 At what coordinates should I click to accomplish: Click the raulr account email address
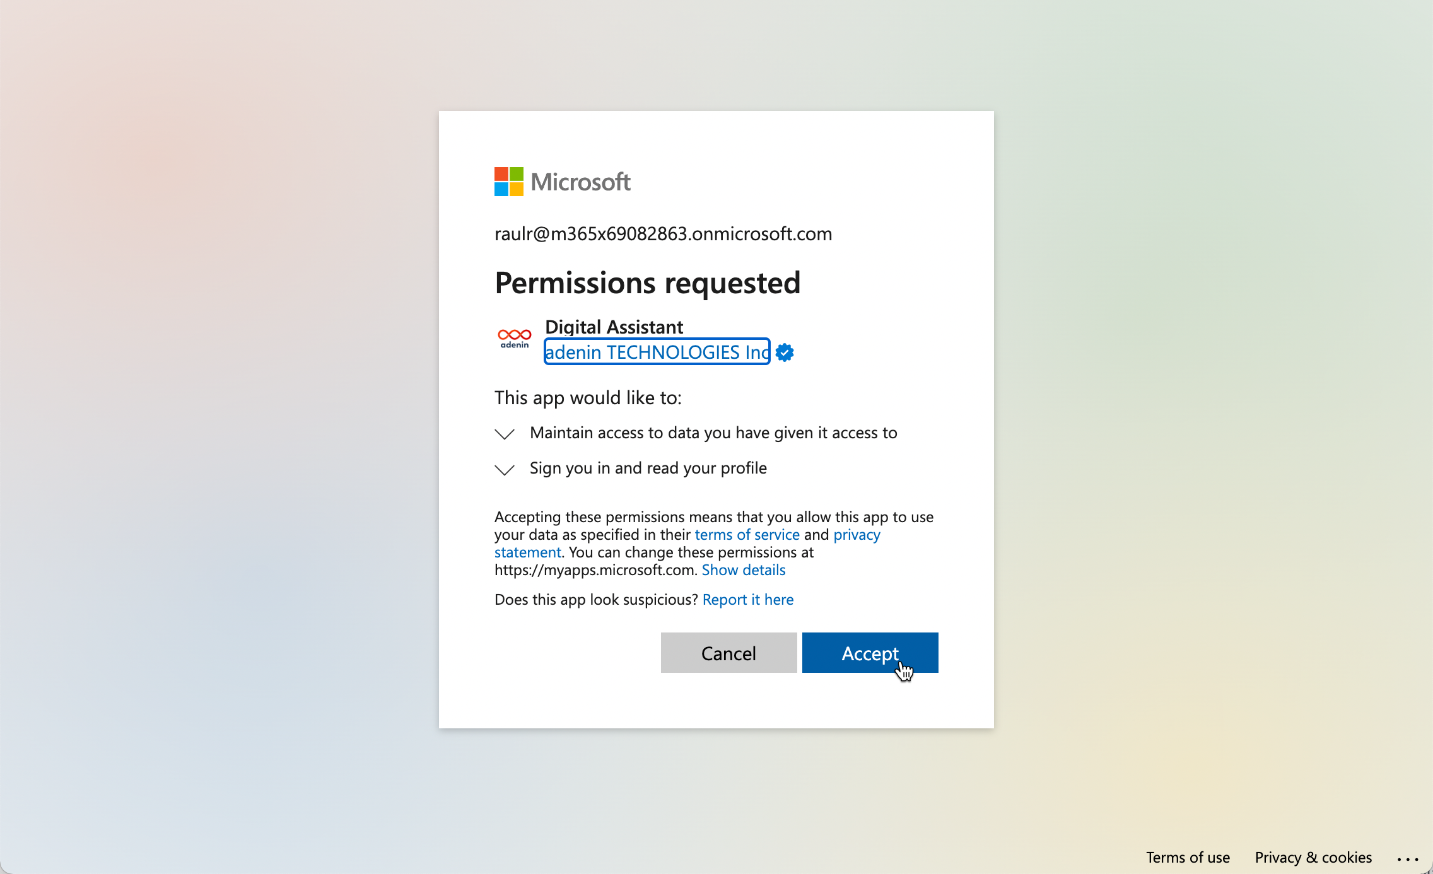pyautogui.click(x=663, y=234)
